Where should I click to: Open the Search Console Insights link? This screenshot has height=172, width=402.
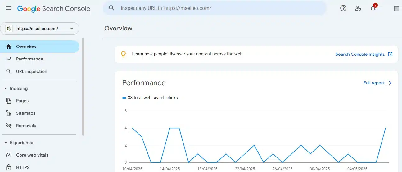360,54
